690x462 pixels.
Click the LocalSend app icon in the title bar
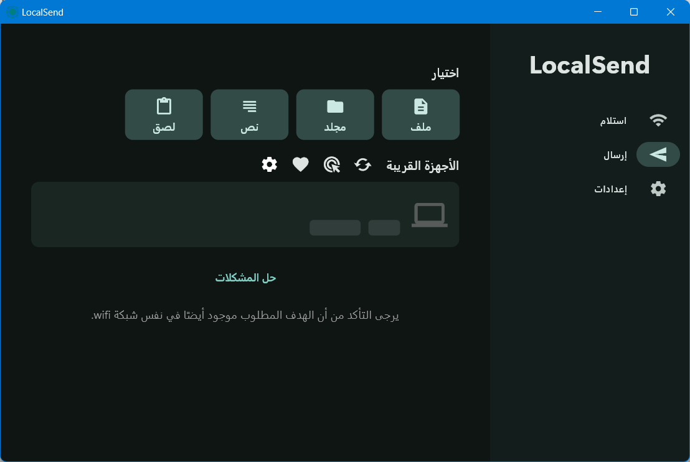coord(12,12)
